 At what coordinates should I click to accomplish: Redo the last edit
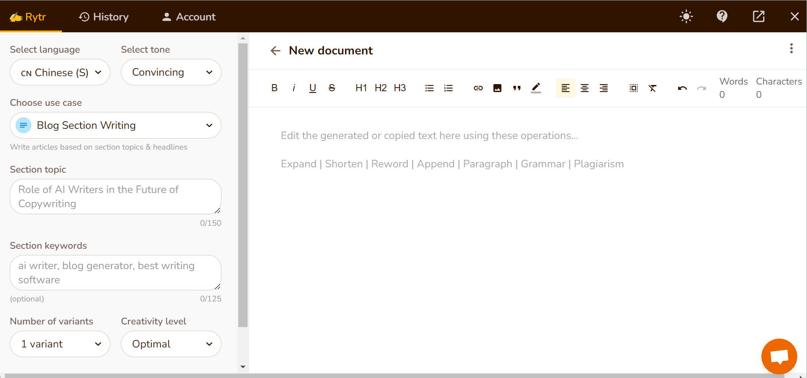702,88
